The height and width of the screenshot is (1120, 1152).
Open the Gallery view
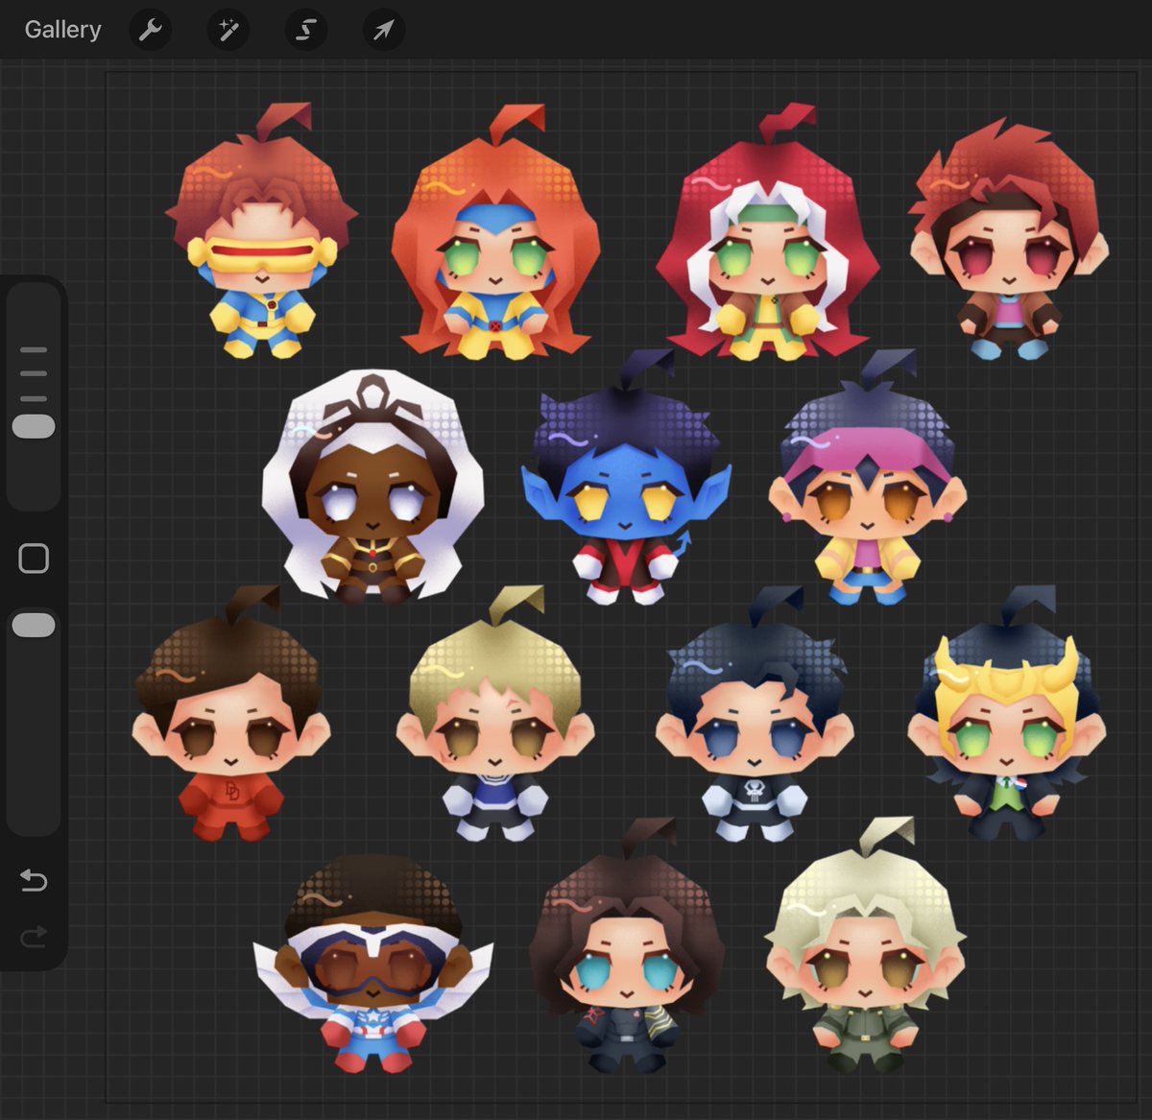click(x=62, y=30)
